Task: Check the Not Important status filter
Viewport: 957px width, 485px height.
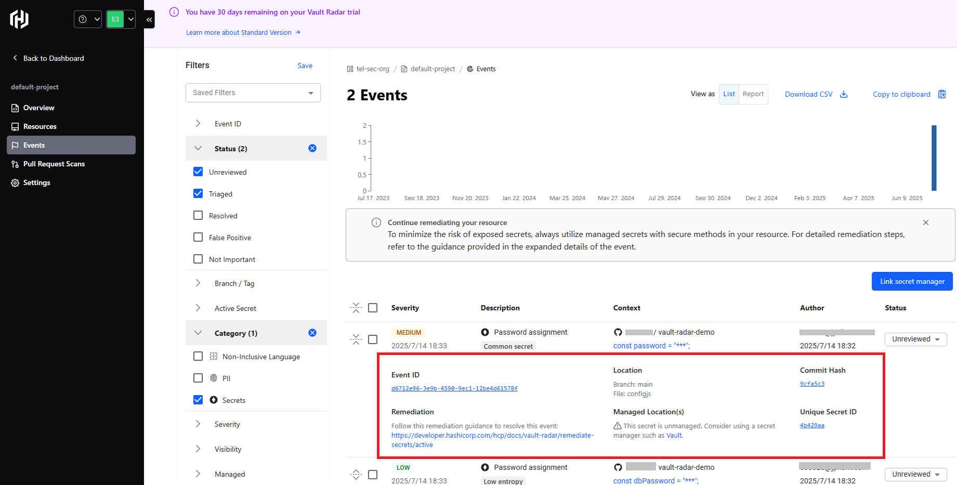Action: pos(198,259)
